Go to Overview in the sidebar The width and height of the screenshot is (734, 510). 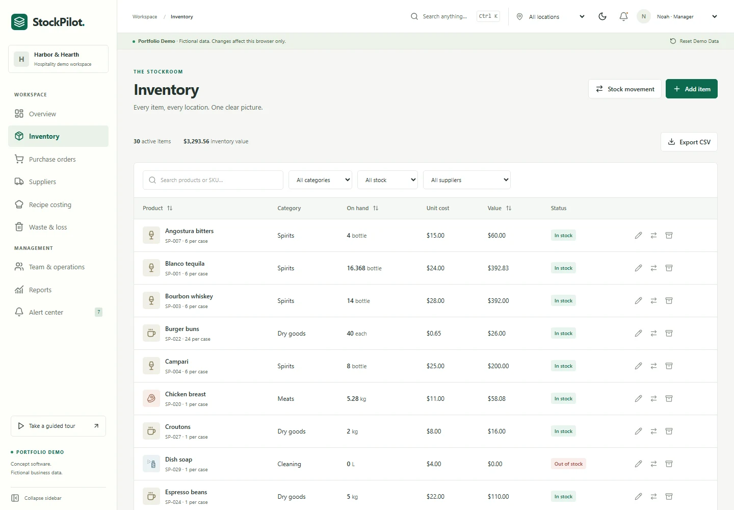(58, 114)
